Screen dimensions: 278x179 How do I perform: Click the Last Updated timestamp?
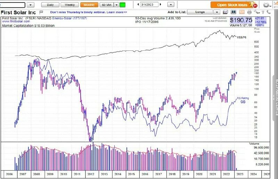click(216, 19)
